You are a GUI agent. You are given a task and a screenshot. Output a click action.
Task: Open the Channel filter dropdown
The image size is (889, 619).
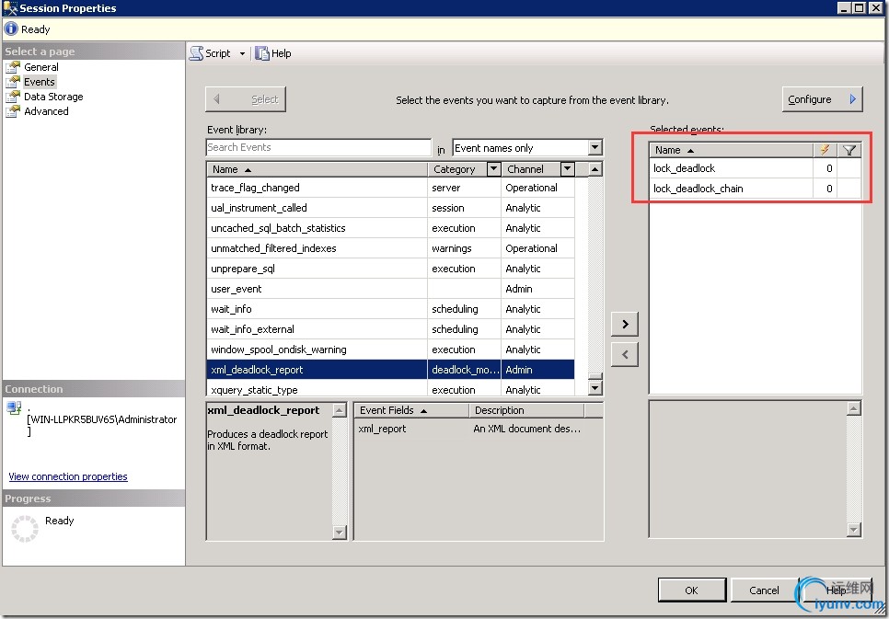click(x=567, y=169)
